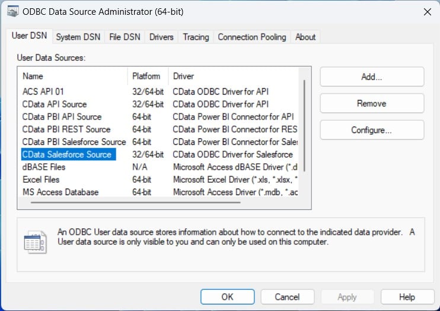Open Configure... for the selected source
The image size is (440, 311).
pos(371,130)
